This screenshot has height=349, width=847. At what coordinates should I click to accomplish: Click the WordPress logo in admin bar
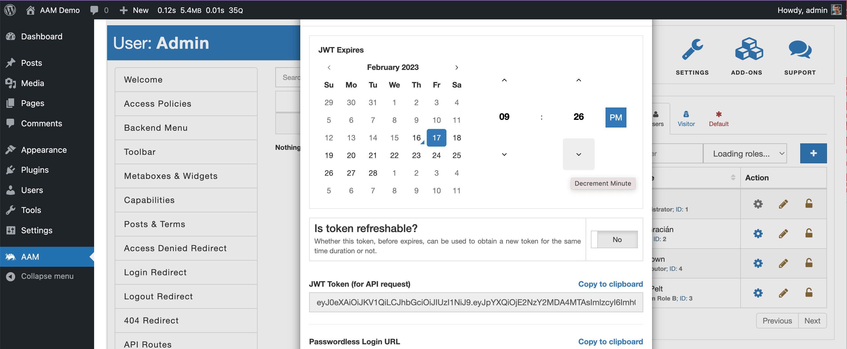10,10
